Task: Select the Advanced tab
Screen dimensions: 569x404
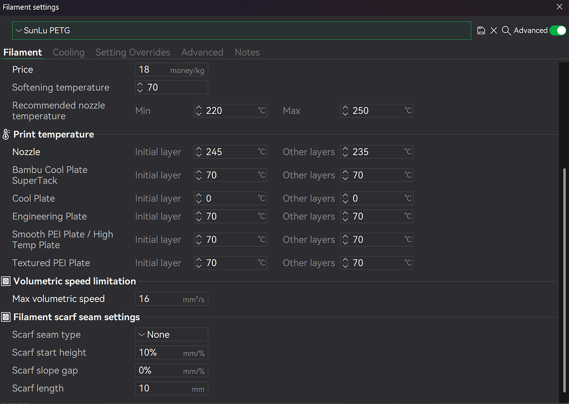Action: coord(202,52)
